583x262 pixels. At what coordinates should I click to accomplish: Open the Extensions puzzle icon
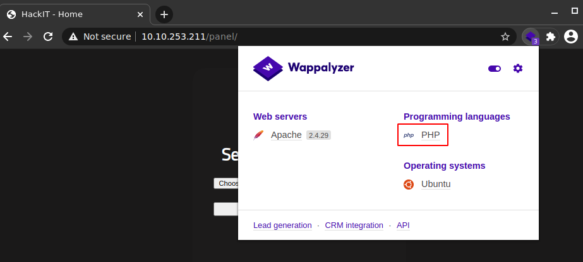[551, 37]
